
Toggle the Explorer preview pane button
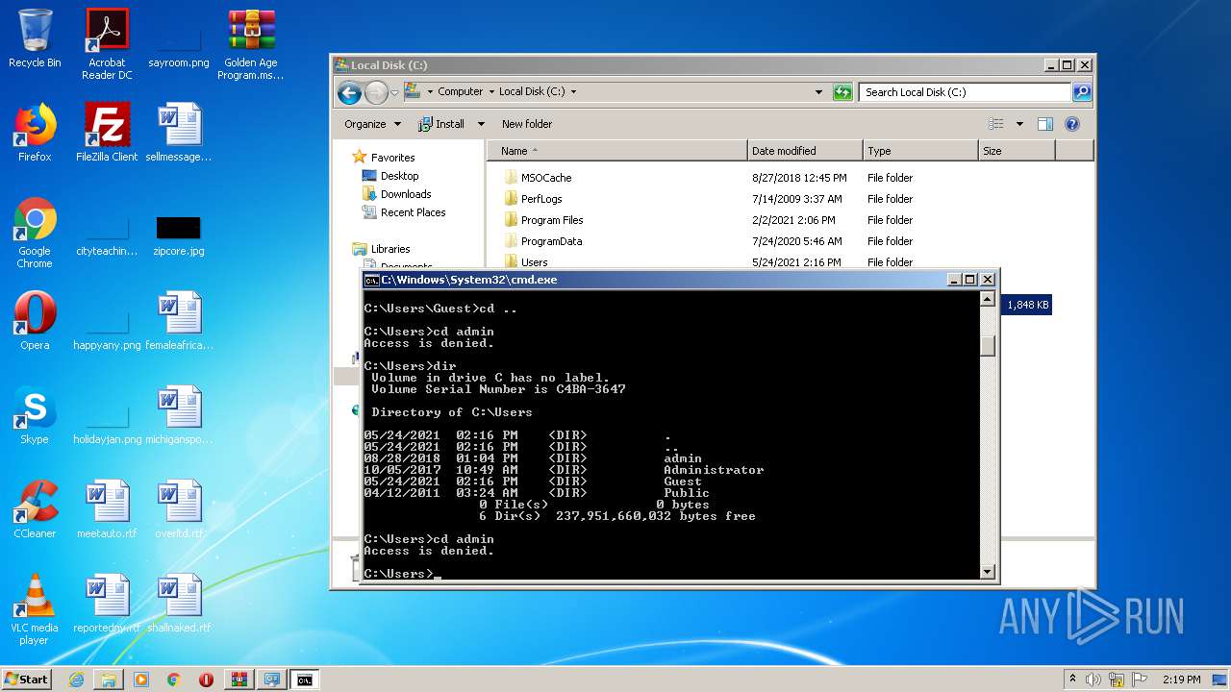pos(1045,124)
